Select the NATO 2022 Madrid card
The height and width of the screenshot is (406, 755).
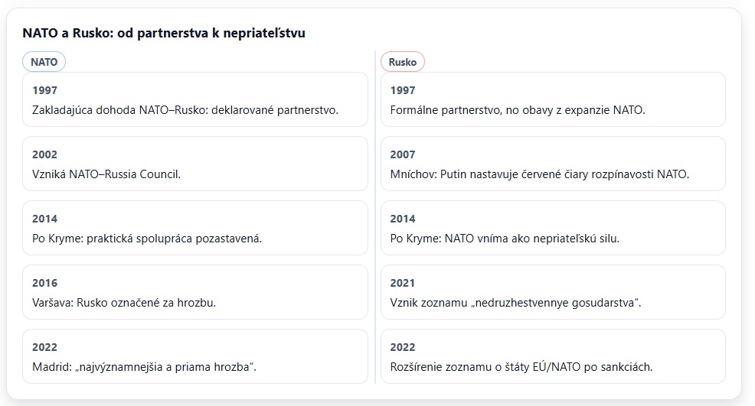click(x=195, y=356)
